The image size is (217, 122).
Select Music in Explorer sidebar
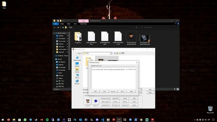point(60,73)
